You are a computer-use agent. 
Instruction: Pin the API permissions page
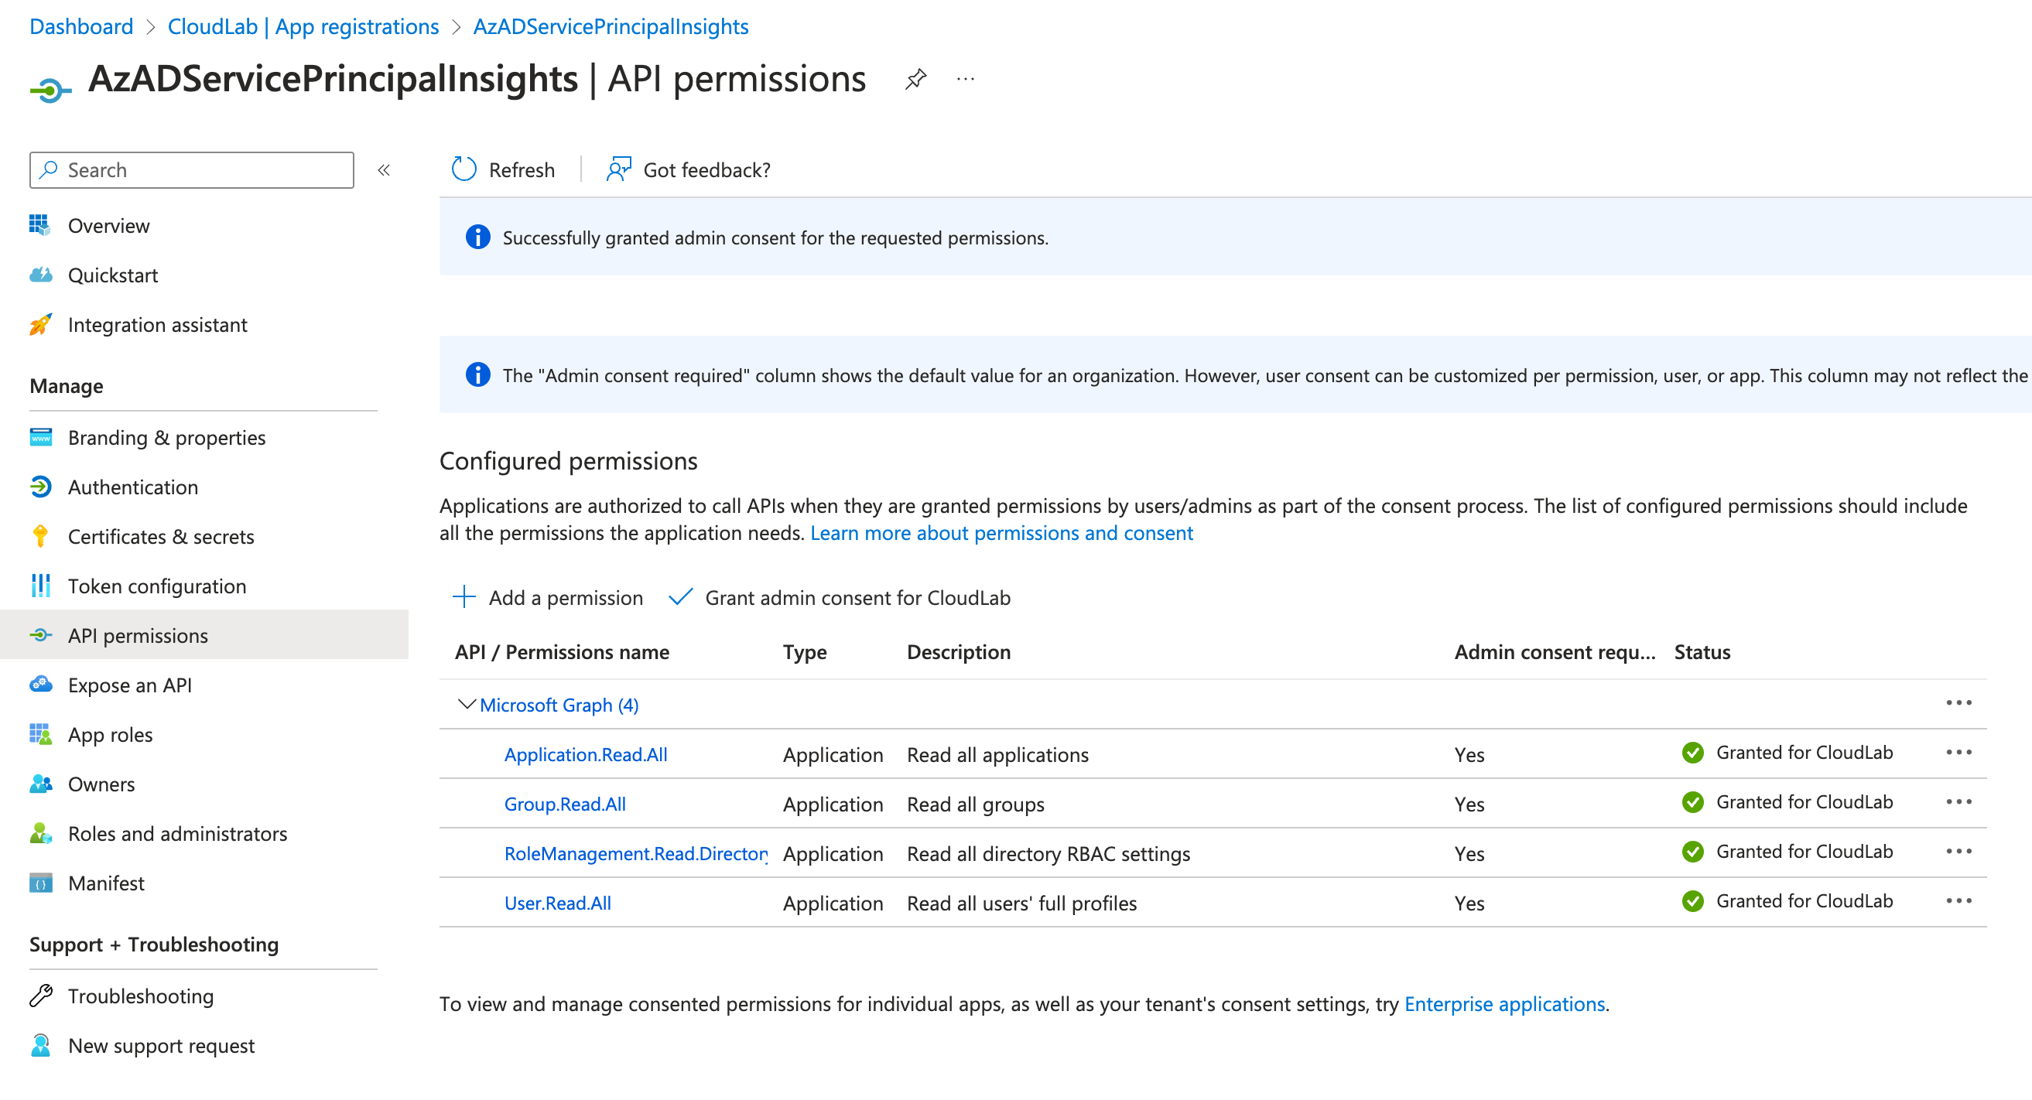click(x=915, y=79)
